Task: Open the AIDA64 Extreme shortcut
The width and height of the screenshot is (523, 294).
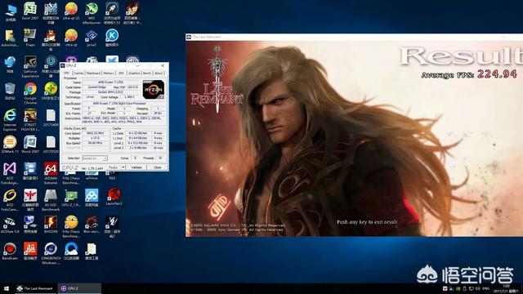Action: point(51,173)
